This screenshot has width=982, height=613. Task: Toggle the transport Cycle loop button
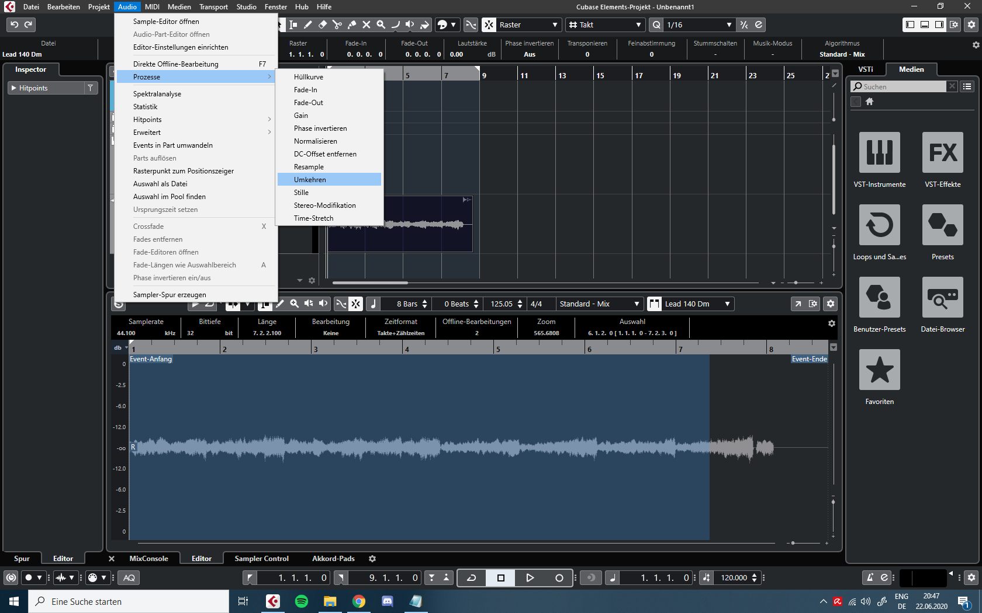coord(472,578)
